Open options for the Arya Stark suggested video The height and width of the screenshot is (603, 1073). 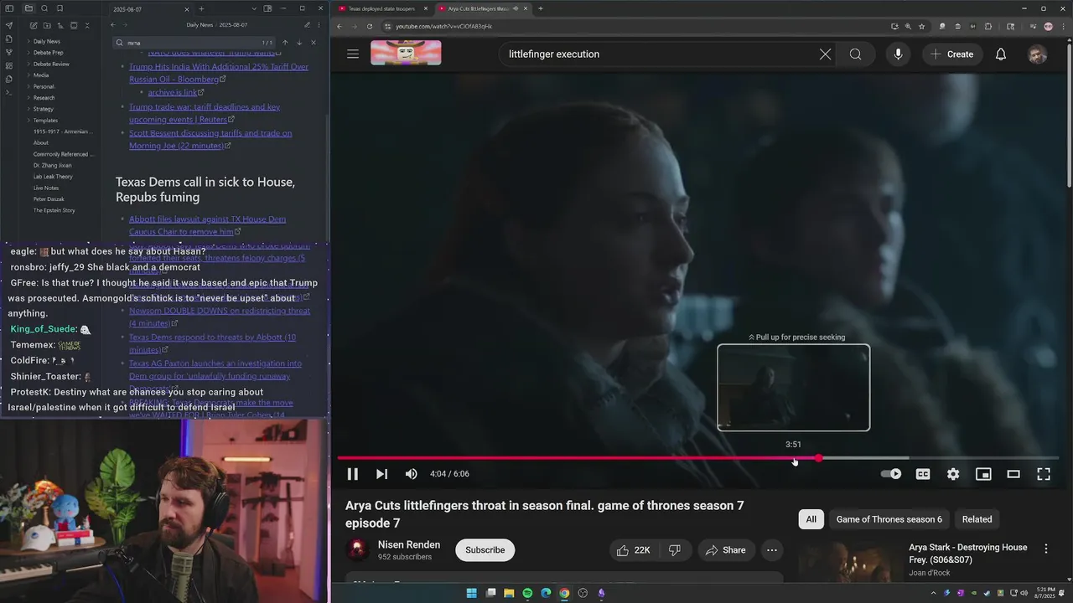pos(1045,549)
